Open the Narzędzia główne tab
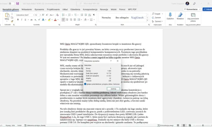 pyautogui.click(x=11, y=10)
